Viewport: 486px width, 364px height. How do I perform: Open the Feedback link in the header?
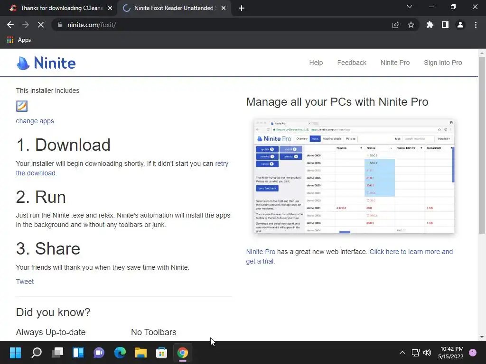352,63
